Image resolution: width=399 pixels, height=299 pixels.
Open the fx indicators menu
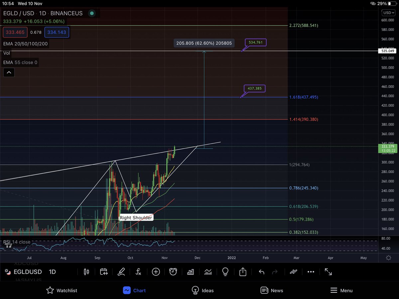138,272
